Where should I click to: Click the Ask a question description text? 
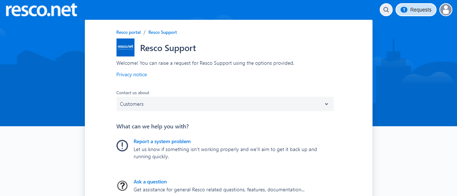click(219, 190)
